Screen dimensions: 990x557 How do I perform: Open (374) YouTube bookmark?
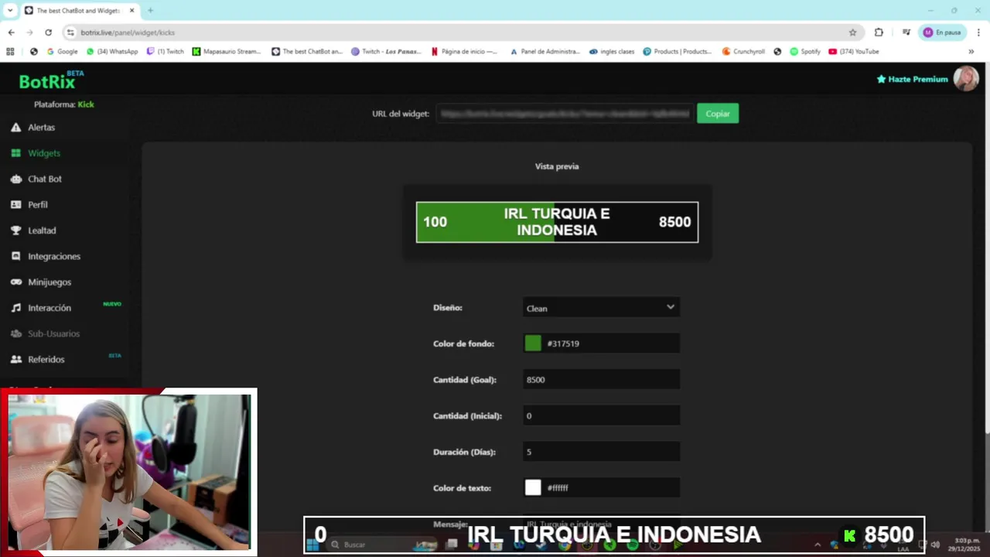[854, 52]
